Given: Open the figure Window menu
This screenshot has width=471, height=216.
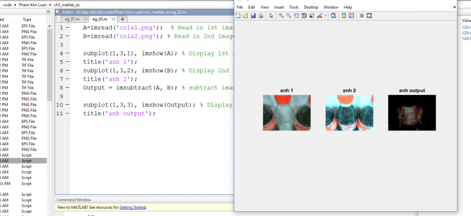Looking at the screenshot, I should (x=331, y=7).
